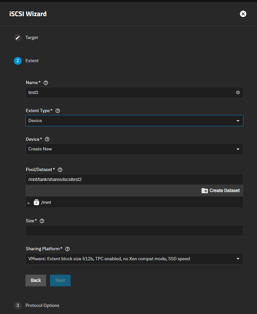Click the Target step pencil icon
Image resolution: width=257 pixels, height=314 pixels.
coord(18,38)
